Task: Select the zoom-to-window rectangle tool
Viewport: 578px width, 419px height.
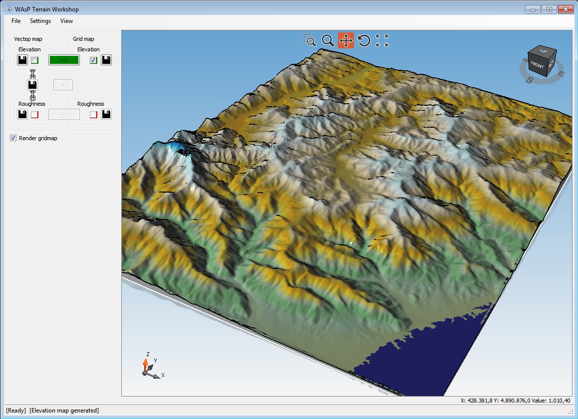Action: [x=309, y=40]
